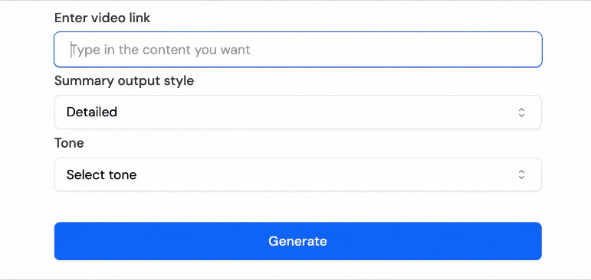Click the 'Type in the content you want' placeholder

pos(160,50)
